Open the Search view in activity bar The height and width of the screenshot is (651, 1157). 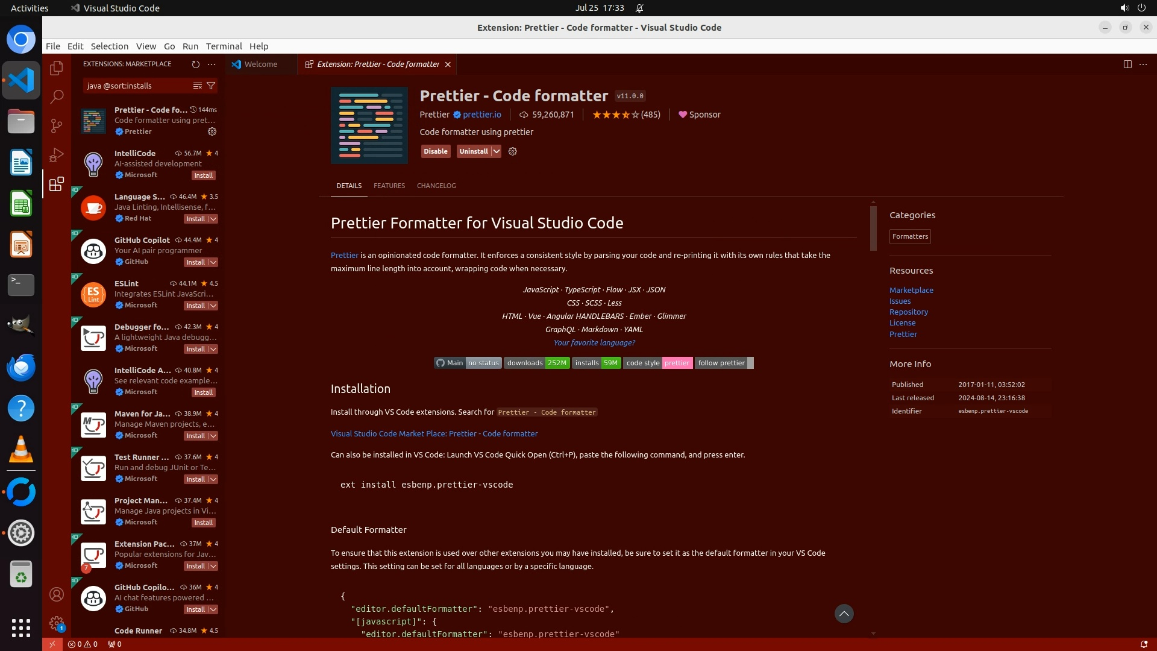[x=57, y=96]
